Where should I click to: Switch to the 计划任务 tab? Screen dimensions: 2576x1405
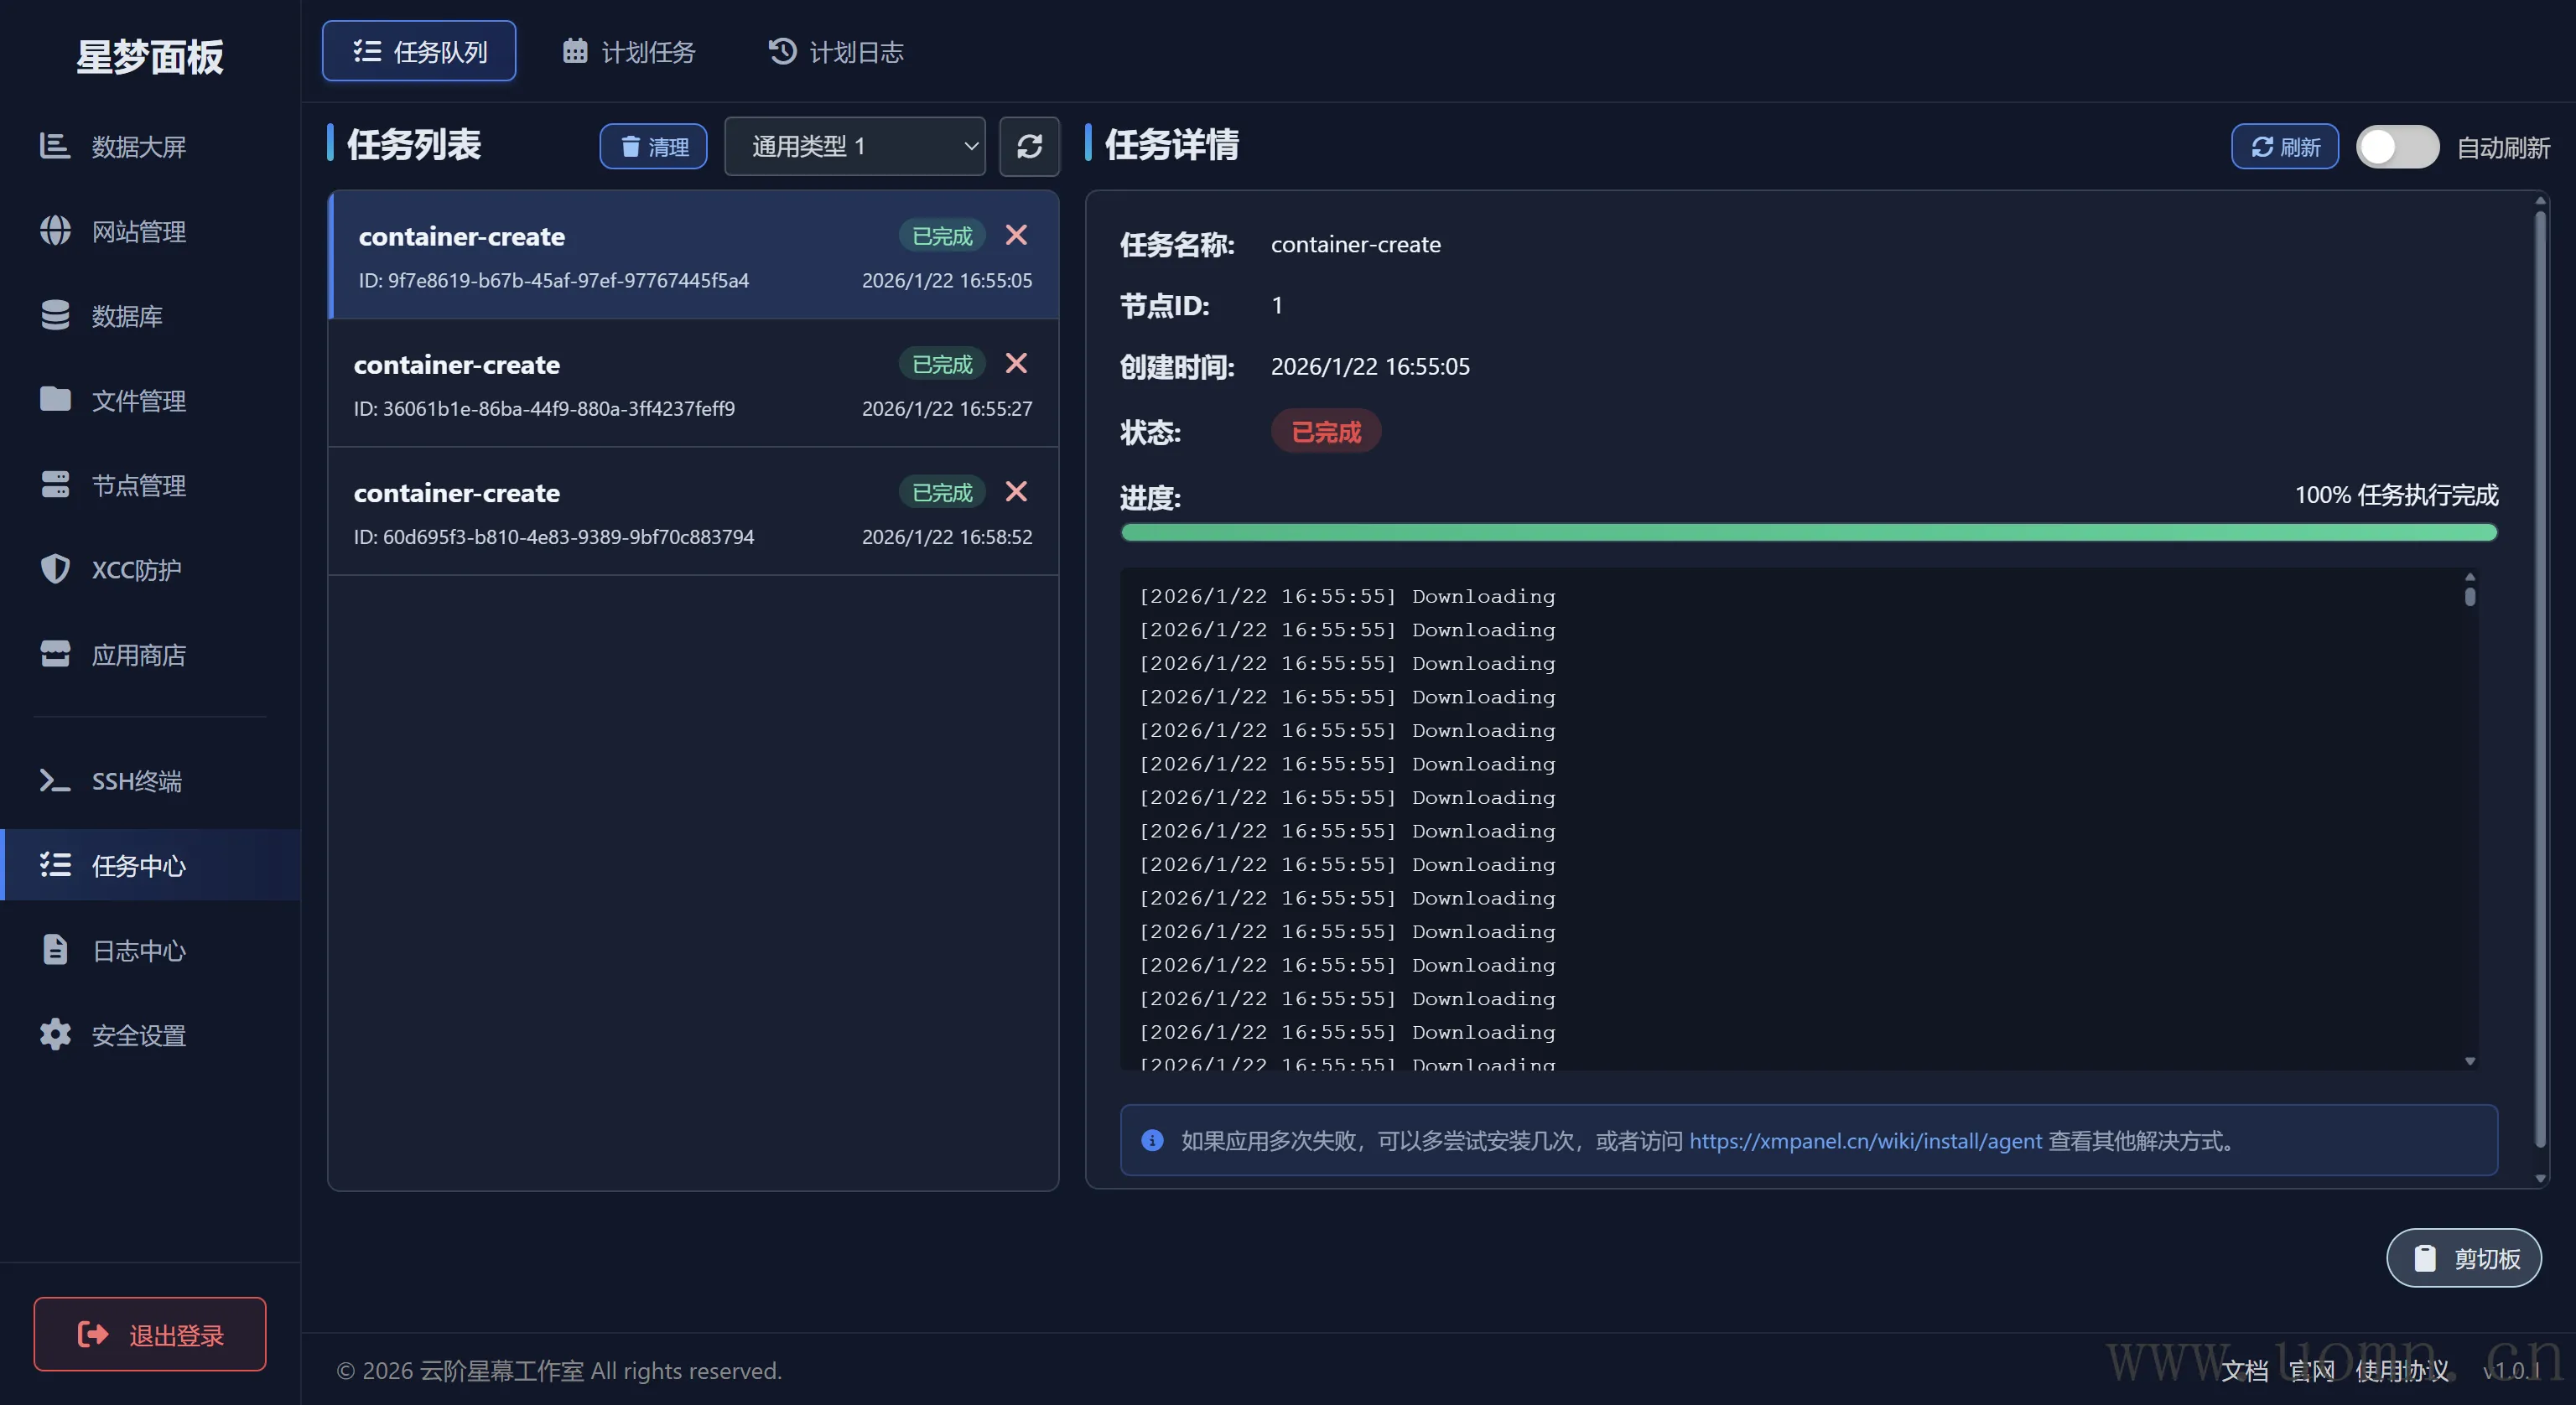click(629, 52)
